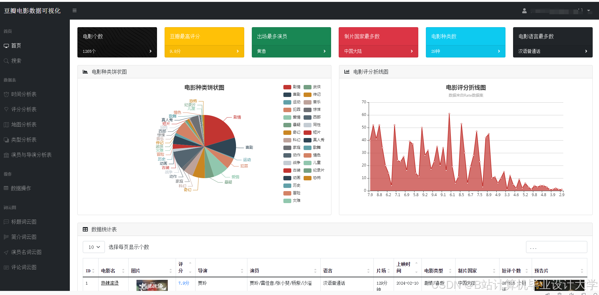This screenshot has width=599, height=295.
Task: Hide the 喜剧 category via its legend
Action: (x=291, y=94)
